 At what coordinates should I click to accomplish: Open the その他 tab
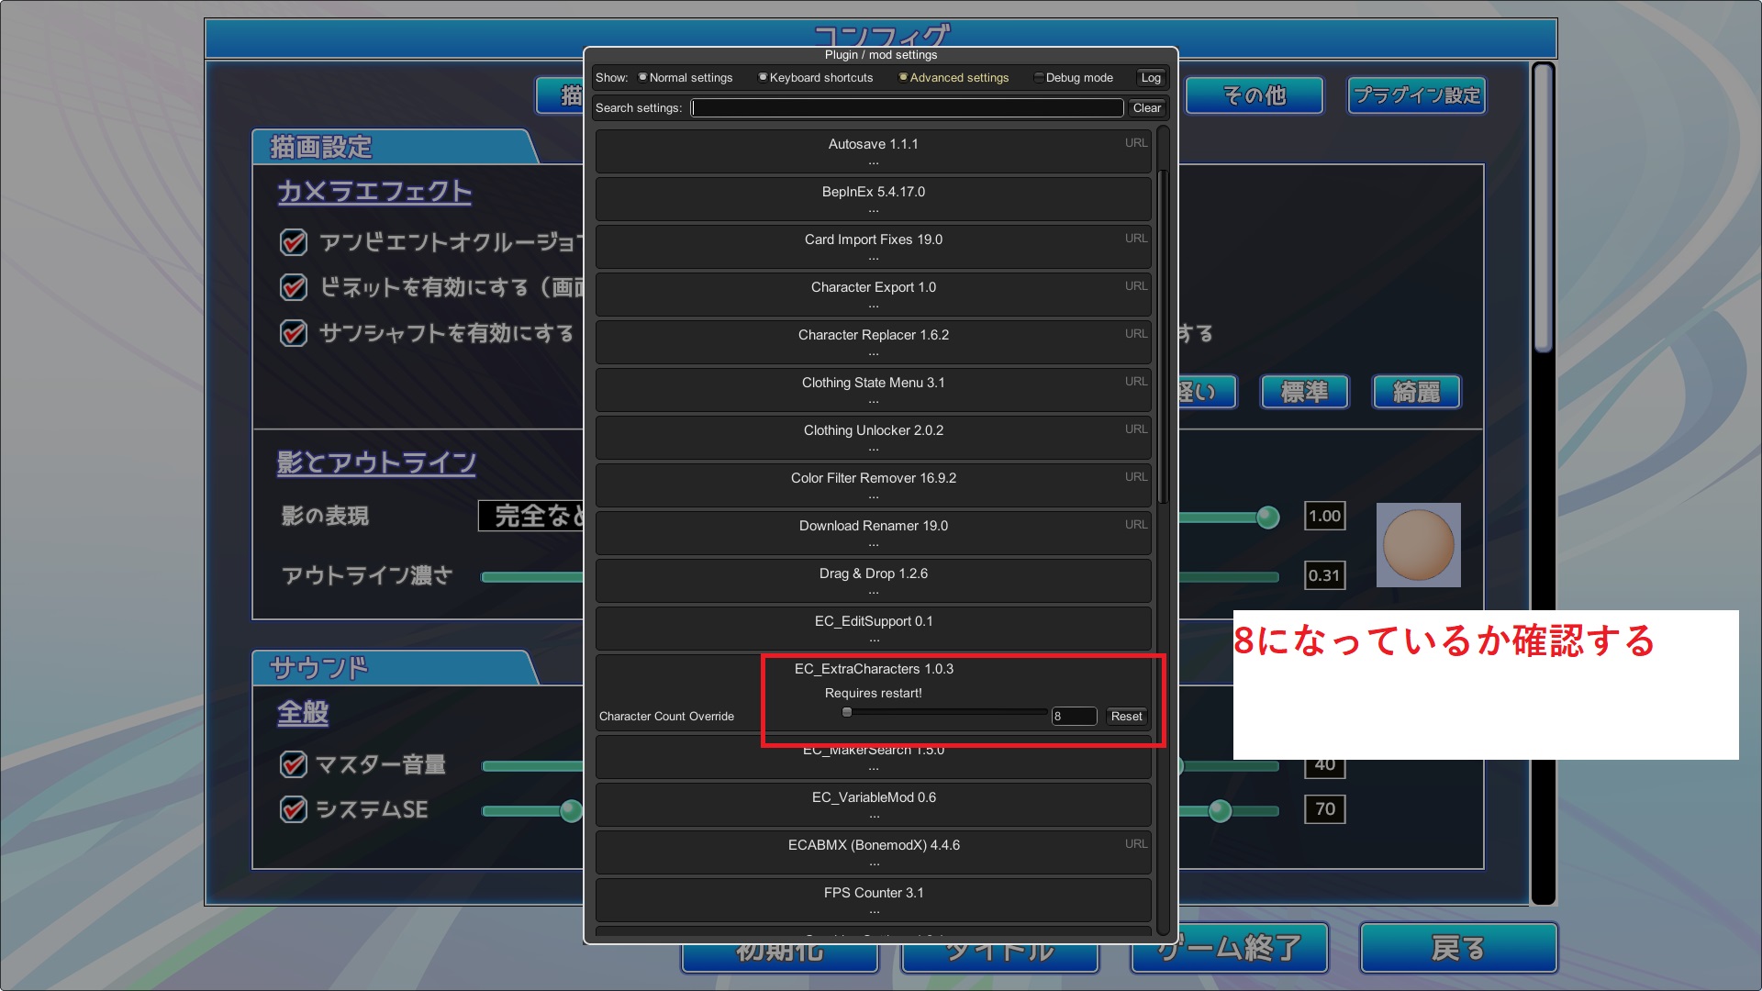[x=1254, y=95]
